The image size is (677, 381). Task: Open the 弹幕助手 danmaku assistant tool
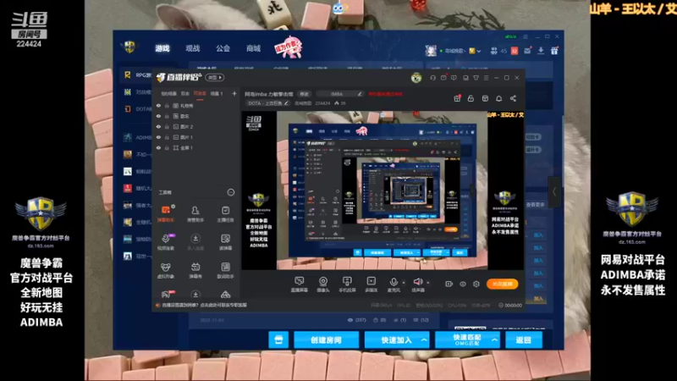pyautogui.click(x=165, y=213)
